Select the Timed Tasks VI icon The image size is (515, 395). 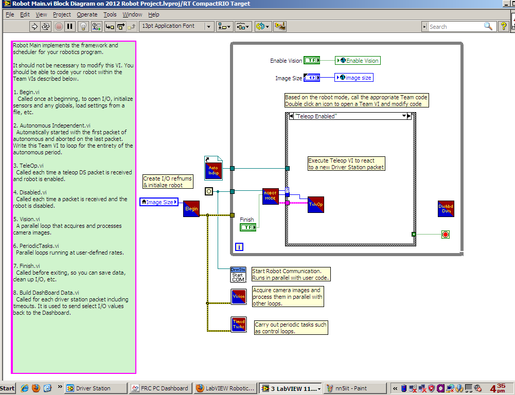point(238,325)
